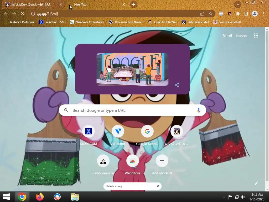This screenshot has width=269, height=202.
Task: Click the striped flag extension icon
Action: pos(221,14)
